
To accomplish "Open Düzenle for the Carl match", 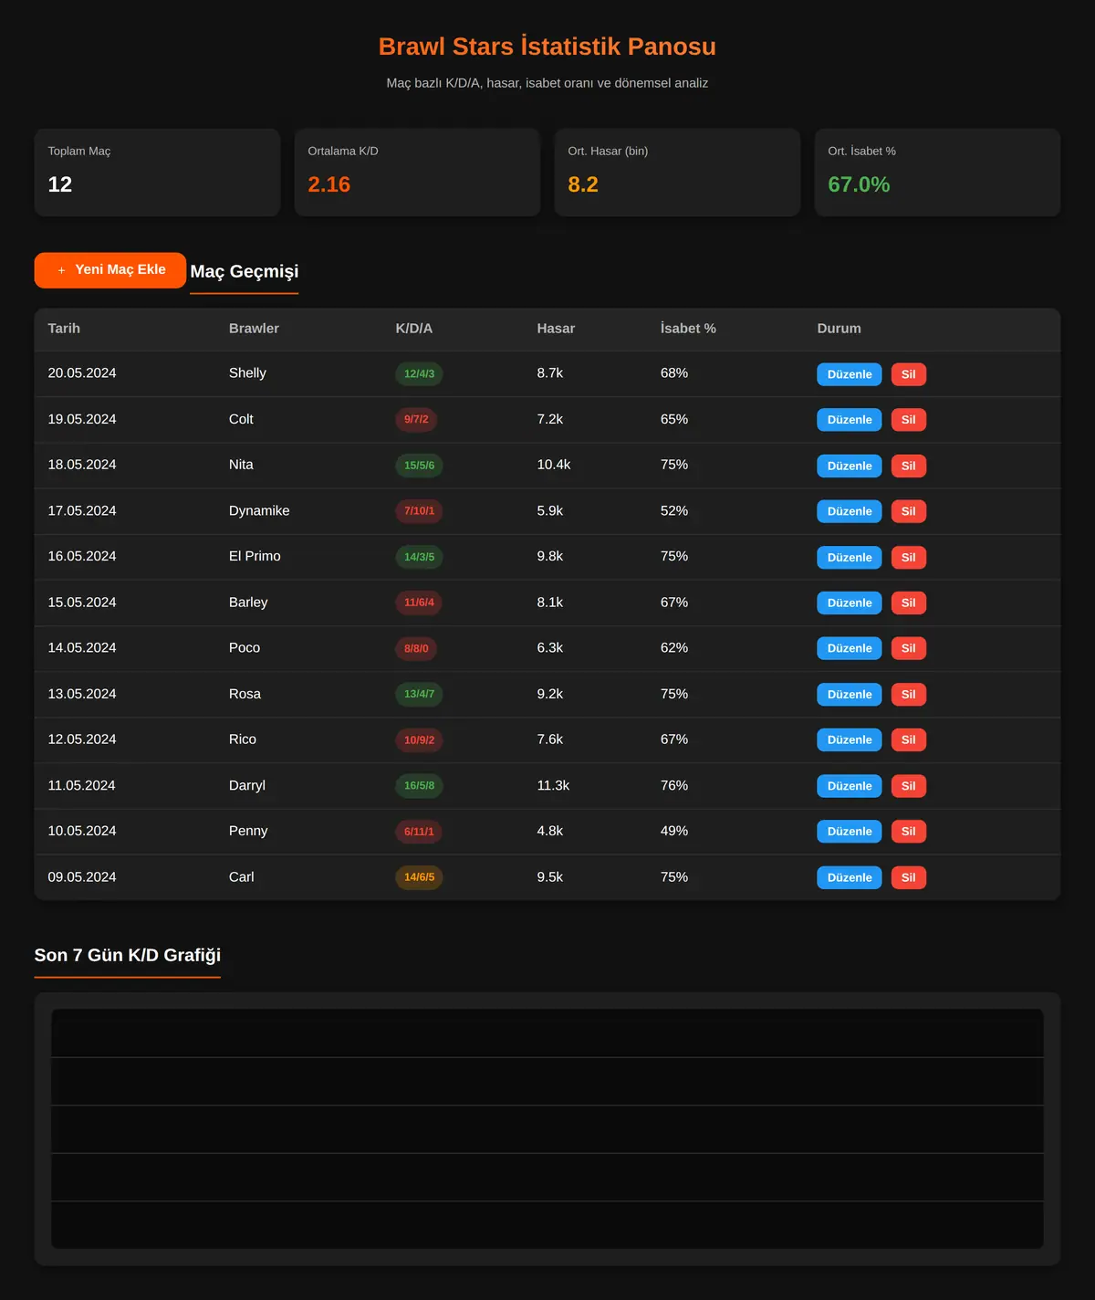I will pyautogui.click(x=850, y=877).
